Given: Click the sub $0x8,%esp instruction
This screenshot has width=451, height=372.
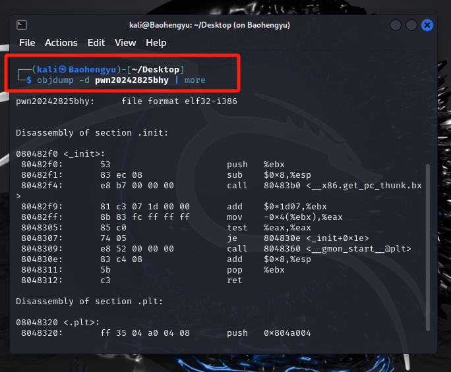Looking at the screenshot, I should pyautogui.click(x=268, y=175).
